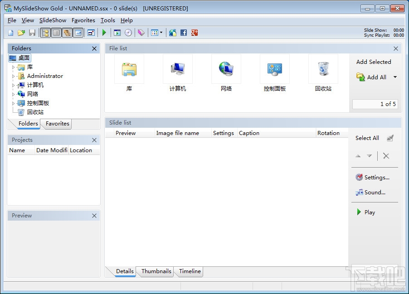Screen dimensions: 409x294
Task: Click the Add All button
Action: (x=371, y=77)
